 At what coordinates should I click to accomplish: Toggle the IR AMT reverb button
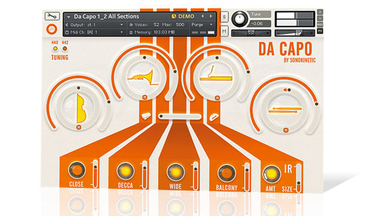[271, 174]
